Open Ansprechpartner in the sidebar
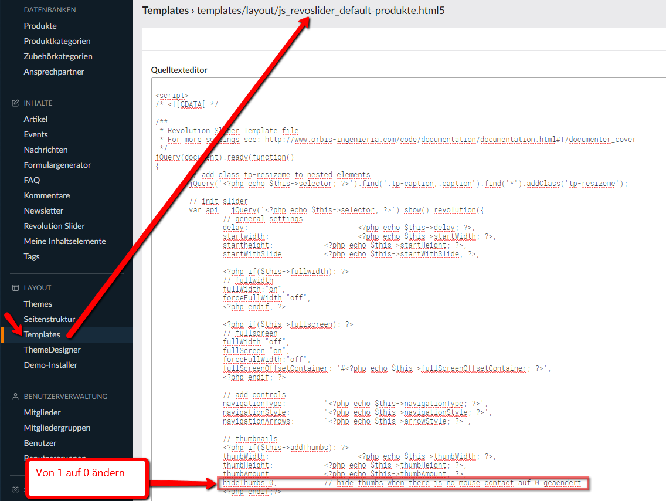This screenshot has width=666, height=501. [x=54, y=72]
